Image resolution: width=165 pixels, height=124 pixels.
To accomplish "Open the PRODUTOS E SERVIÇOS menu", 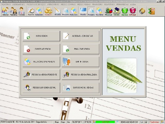I will point(36,5).
